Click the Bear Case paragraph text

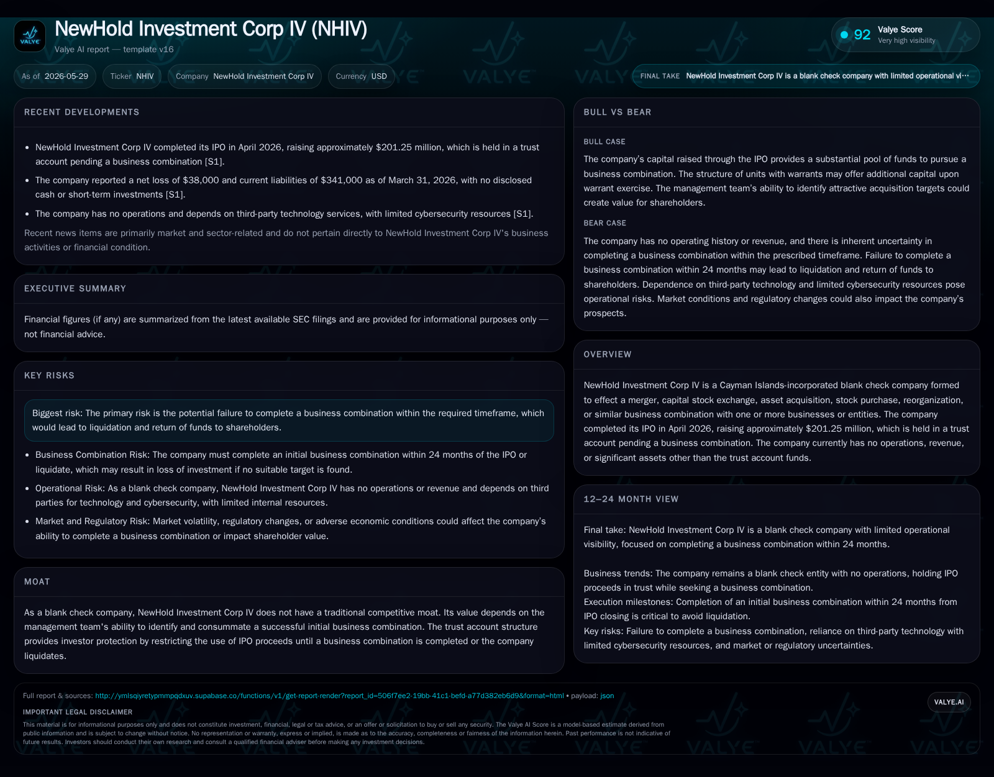[775, 277]
